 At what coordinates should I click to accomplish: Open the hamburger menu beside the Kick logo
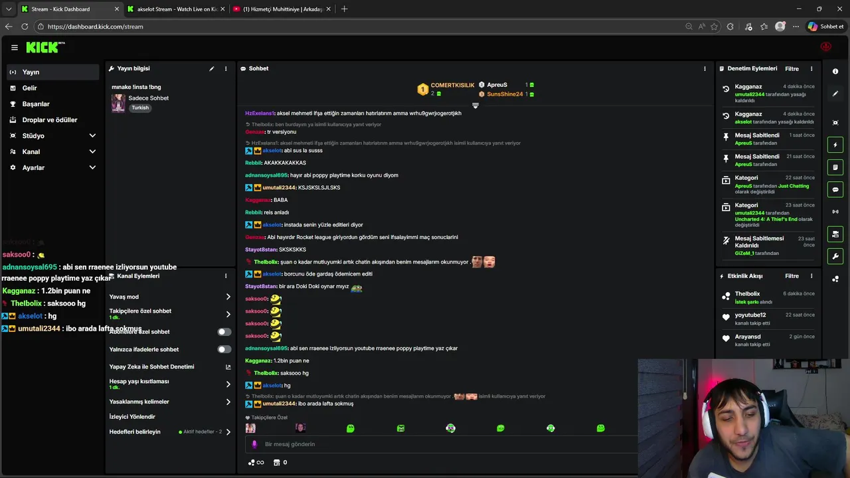coord(14,47)
